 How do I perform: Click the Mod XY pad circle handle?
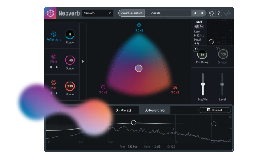(x=211, y=42)
